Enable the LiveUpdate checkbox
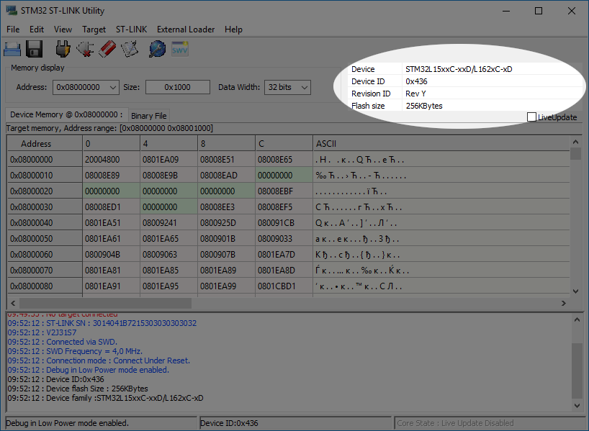589x431 pixels. 531,117
